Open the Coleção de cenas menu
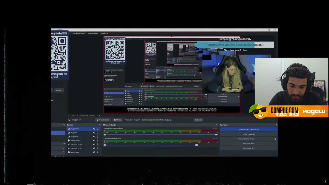Image resolution: width=329 pixels, height=185 pixels. click(x=78, y=33)
